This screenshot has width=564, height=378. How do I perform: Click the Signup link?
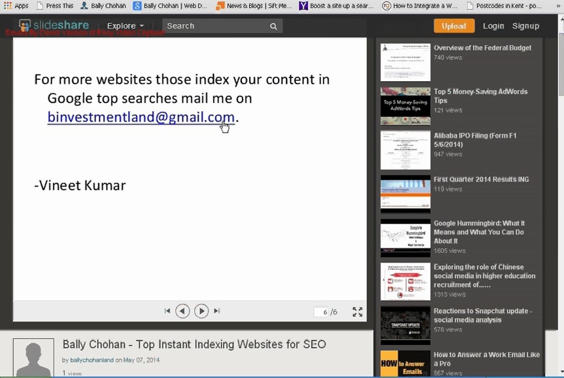coord(526,26)
